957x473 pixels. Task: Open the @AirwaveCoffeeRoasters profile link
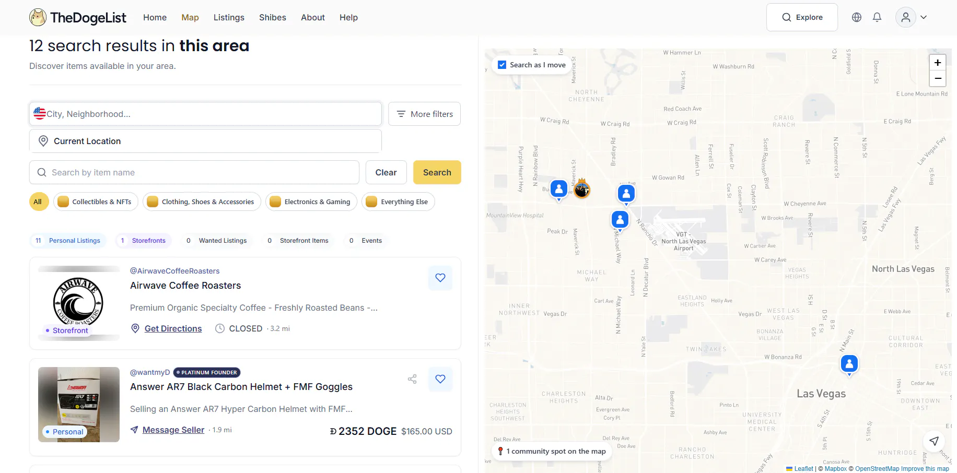(174, 271)
